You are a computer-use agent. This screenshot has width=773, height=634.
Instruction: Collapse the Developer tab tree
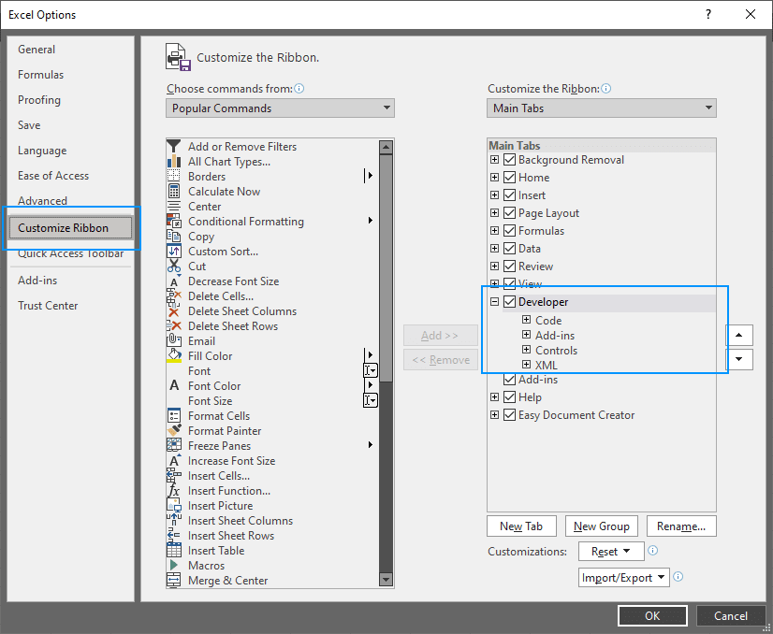[x=494, y=301]
